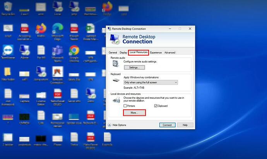
Task: Collapse the dialog with Hide Options
Action: tap(117, 125)
